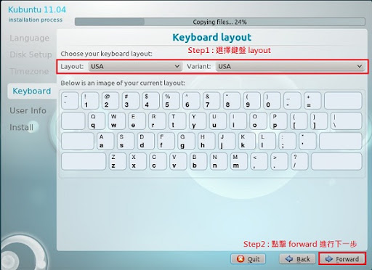The width and height of the screenshot is (372, 270).
Task: Click 'Below is an image of your current layout:' text
Action: (123, 83)
